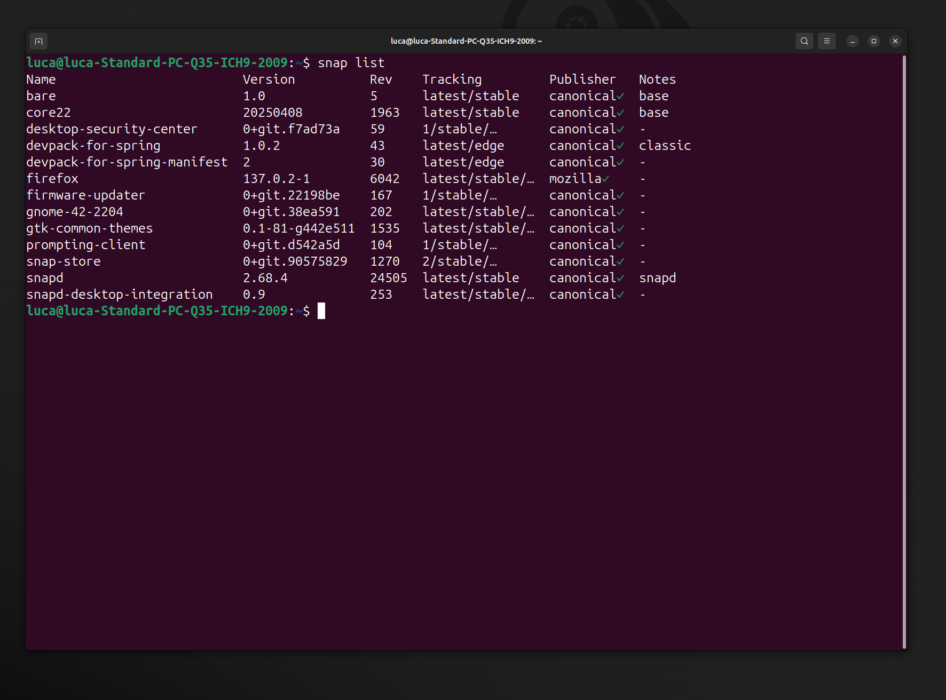Click version '0+git.90575829'

point(295,261)
